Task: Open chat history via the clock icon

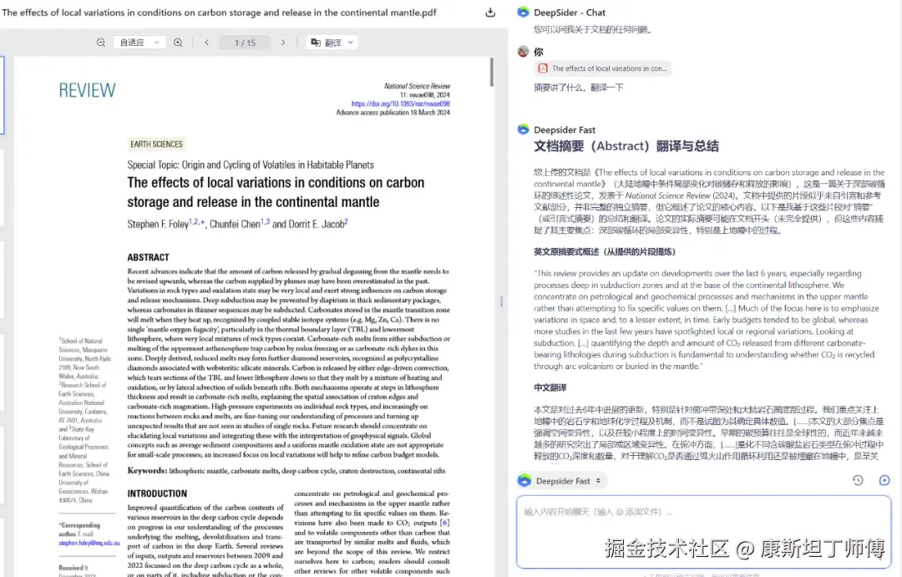Action: coord(858,480)
